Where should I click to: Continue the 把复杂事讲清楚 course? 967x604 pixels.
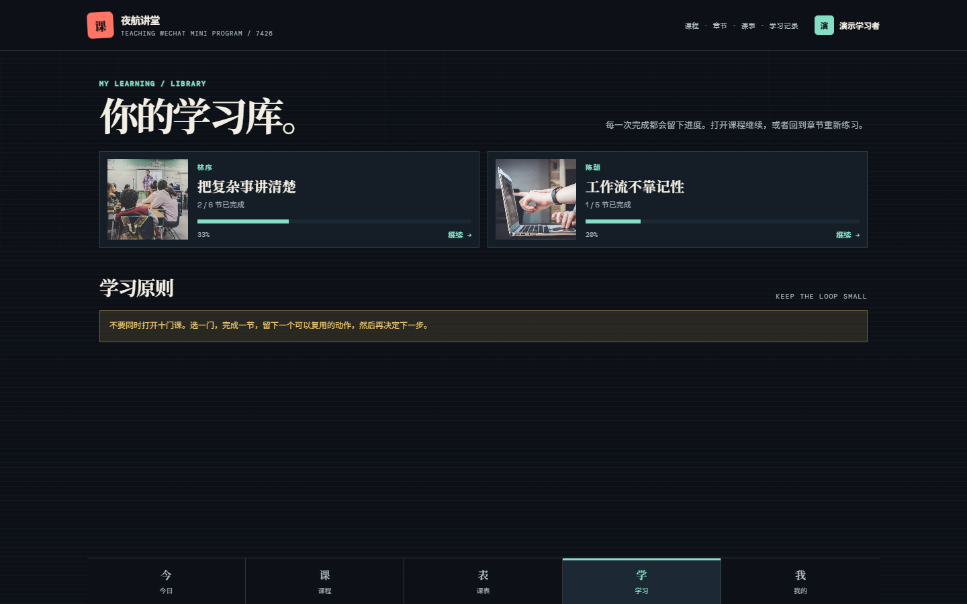[x=460, y=235]
